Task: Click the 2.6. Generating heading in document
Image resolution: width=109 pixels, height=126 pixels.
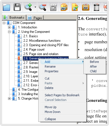Action: 93,19
